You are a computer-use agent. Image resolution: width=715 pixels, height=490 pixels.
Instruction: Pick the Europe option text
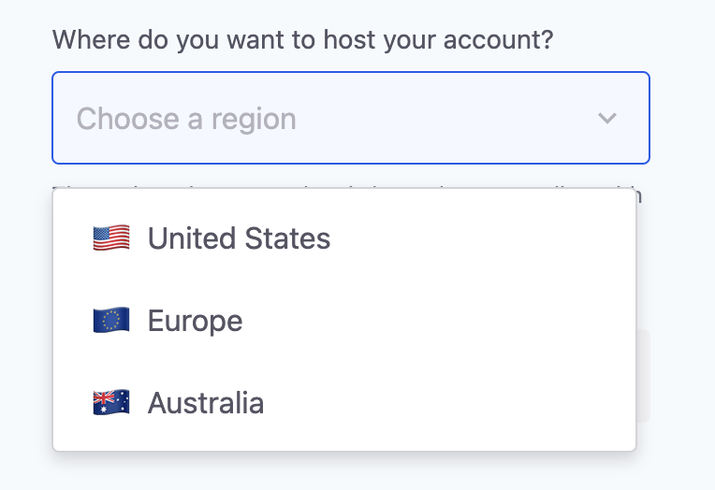point(195,321)
